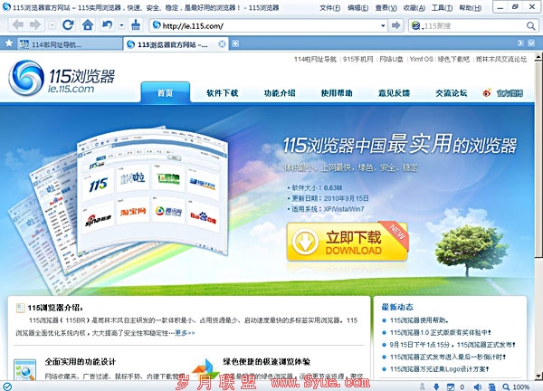543x391 pixels.
Task: Open news 115浏览器1.0正式版版有奖体验中
Action: tap(441, 332)
